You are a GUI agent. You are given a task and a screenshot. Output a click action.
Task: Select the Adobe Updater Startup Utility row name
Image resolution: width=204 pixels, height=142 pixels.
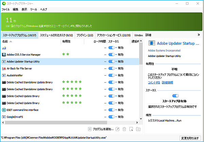(x=23, y=62)
